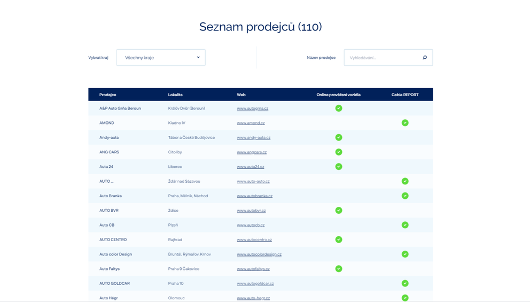Click green check in Auto Faltys row
The width and height of the screenshot is (530, 302).
point(339,268)
